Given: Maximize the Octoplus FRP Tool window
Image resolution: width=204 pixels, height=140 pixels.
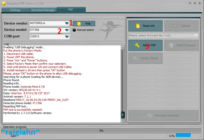Looking at the screenshot, I should pos(195,3).
